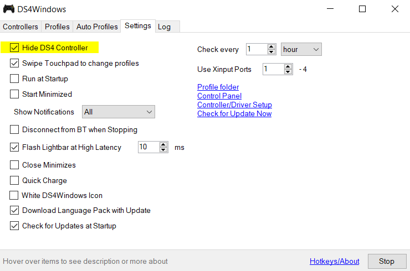Click the Stop button
This screenshot has height=271, width=410.
387,261
